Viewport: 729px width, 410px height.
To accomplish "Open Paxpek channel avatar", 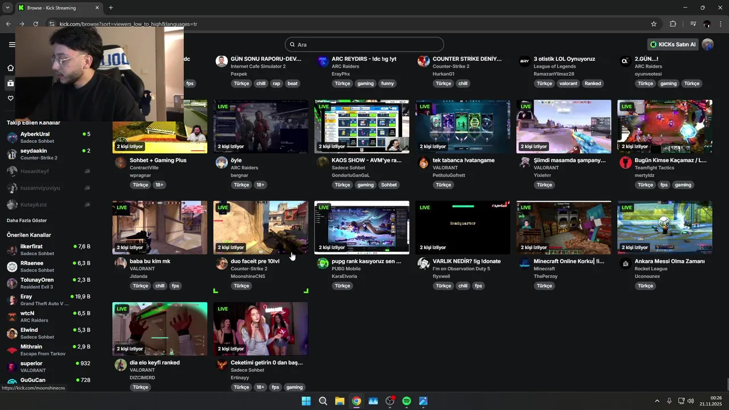I will click(222, 61).
